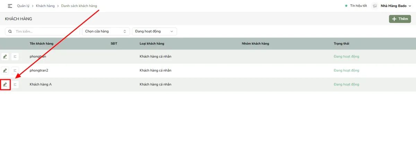The height and width of the screenshot is (166, 416).
Task: Select customer name Khách hàng A
Action: click(x=41, y=84)
